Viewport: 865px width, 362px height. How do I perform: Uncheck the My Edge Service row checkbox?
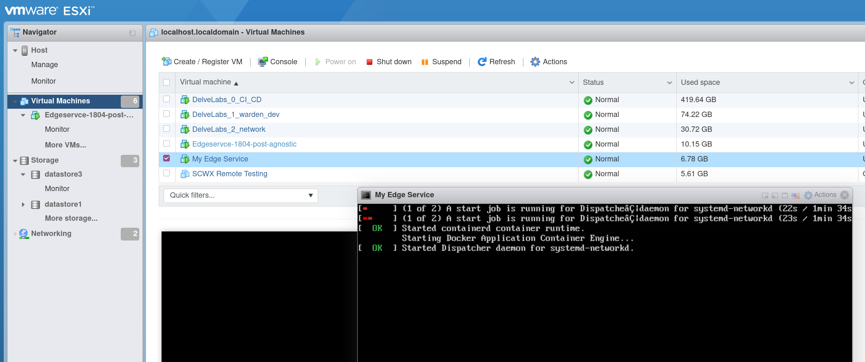click(166, 158)
